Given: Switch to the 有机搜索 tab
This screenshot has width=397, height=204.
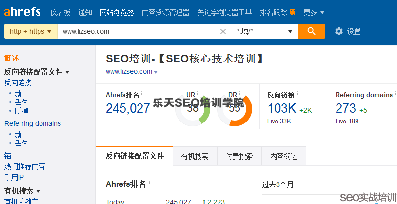Looking at the screenshot, I should click(195, 156).
